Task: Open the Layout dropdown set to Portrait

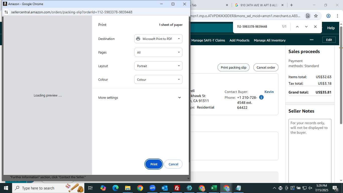Action: (x=158, y=66)
